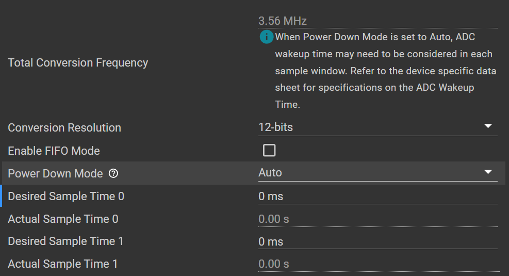
Task: Click the Desired Sample Time 0 input field
Action: [376, 197]
